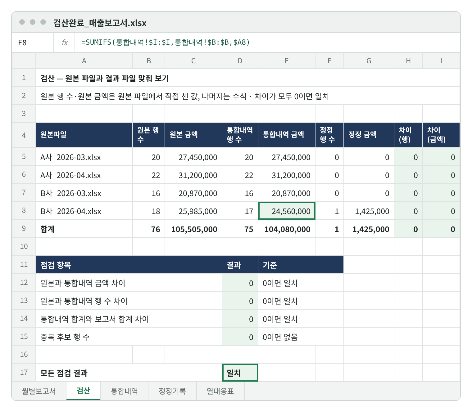472x412 pixels.
Task: Select column E header
Action: click(x=287, y=61)
